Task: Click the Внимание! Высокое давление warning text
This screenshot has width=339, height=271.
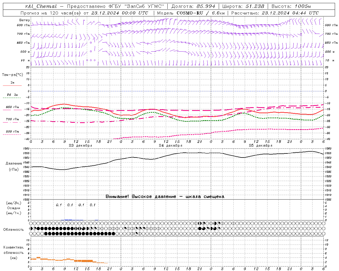Action: 165,196
